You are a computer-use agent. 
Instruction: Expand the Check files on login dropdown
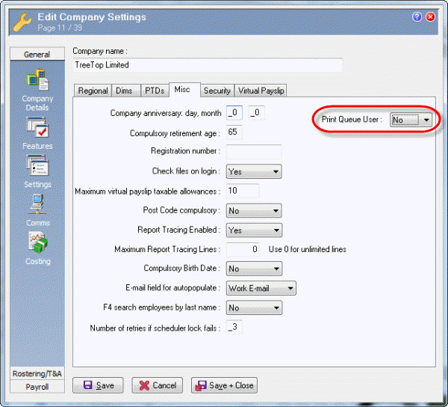[254, 171]
